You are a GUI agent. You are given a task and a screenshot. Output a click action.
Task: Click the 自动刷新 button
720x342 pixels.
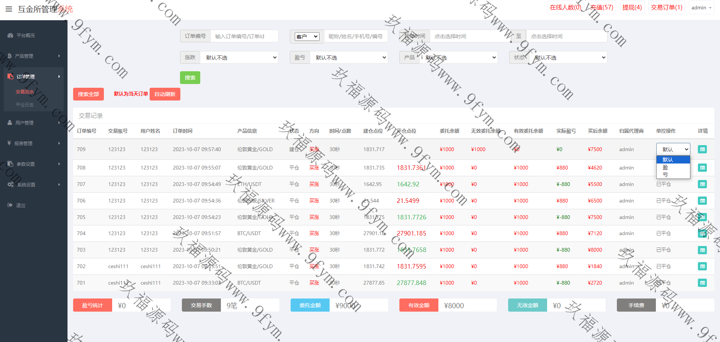[165, 94]
